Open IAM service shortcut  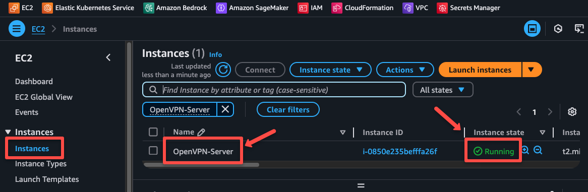[310, 8]
